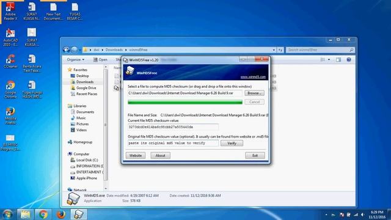Open Firefox from the taskbar
Screen dimensions: 391x220
tap(61, 215)
